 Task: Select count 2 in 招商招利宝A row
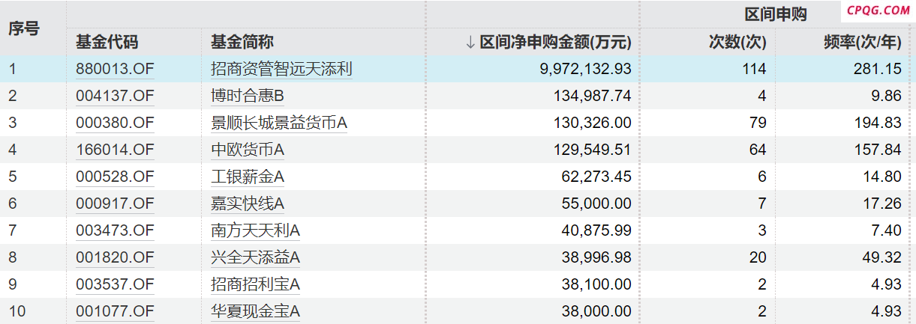point(762,284)
